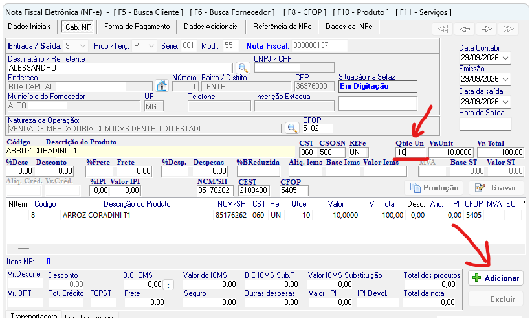Click the Excluir button
532x318 pixels.
495,299
